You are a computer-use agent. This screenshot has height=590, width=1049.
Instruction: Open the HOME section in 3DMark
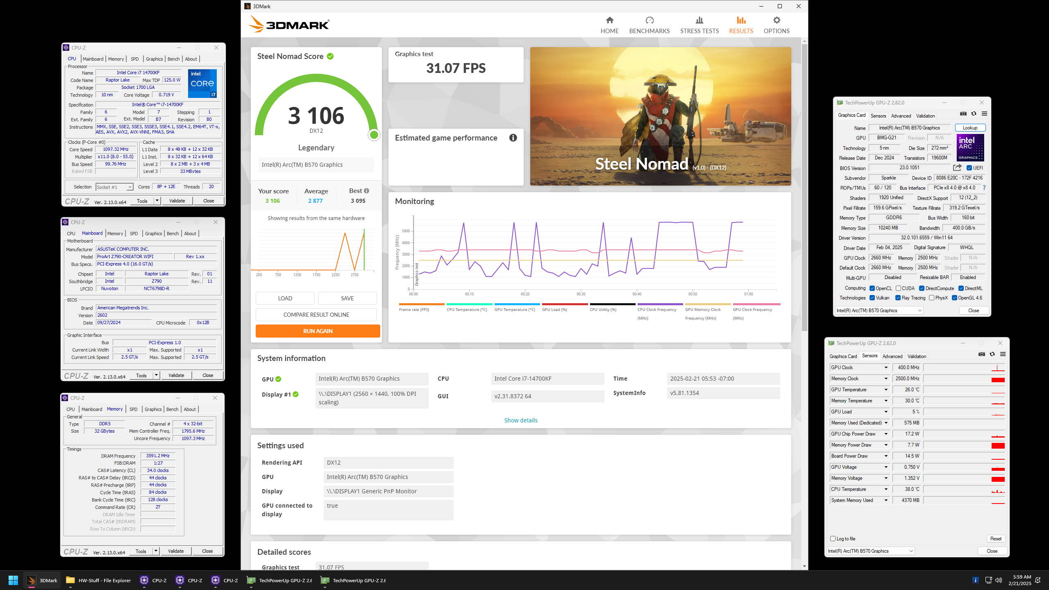coord(609,25)
